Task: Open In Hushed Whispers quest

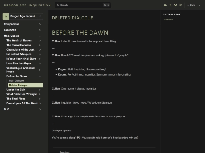Action: pyautogui.click(x=19, y=54)
